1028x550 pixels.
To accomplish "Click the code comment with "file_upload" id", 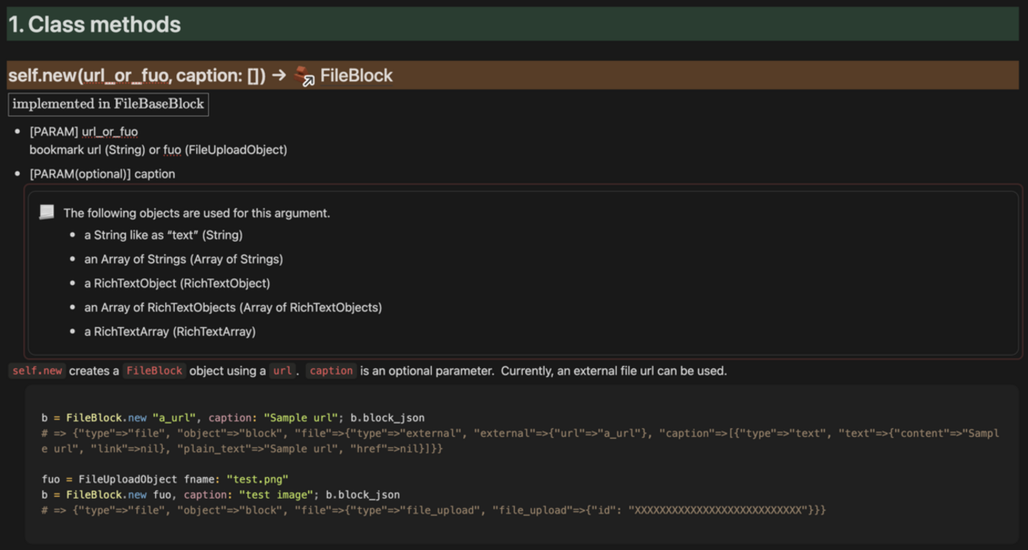I will (433, 510).
